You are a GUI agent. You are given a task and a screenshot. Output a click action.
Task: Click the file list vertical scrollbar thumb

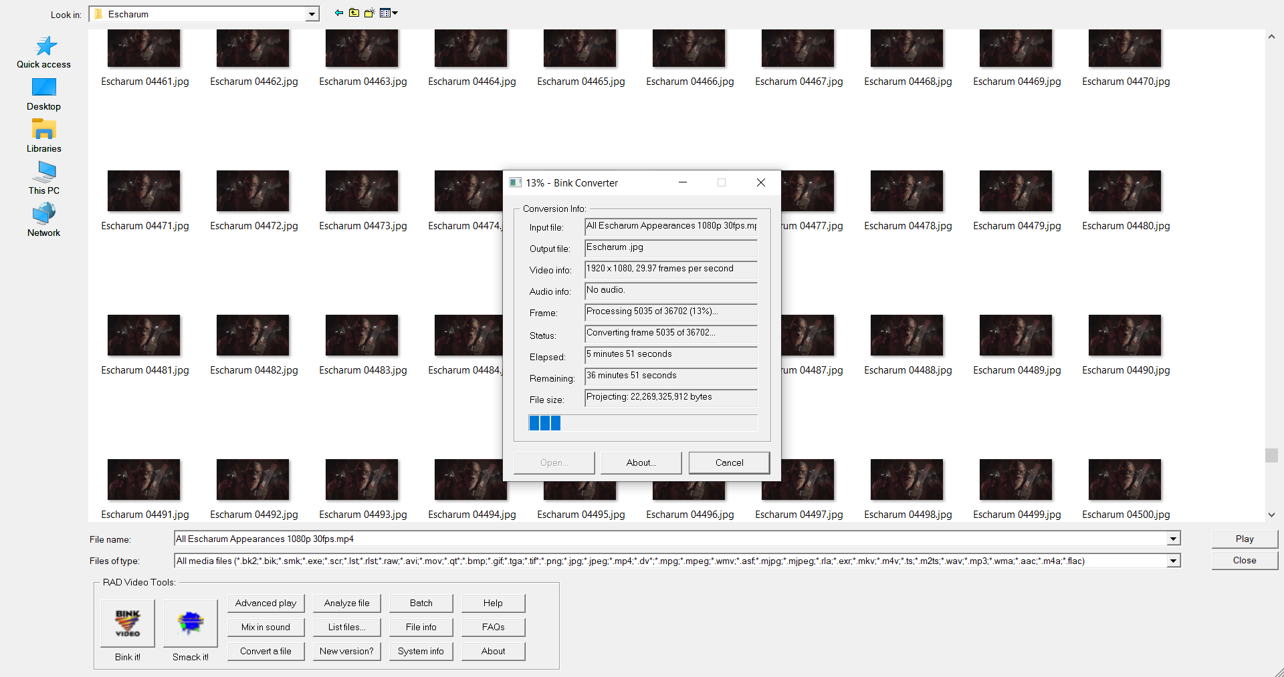pyautogui.click(x=1271, y=455)
